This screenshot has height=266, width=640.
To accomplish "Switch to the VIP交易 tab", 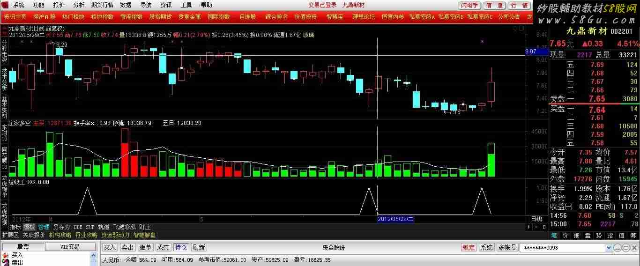I will point(70,247).
